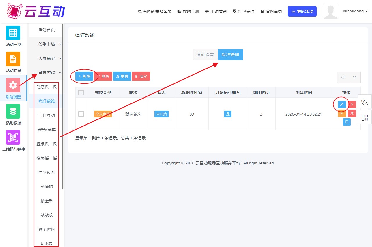Screen dimensions: 372x247
Task: Click the 新增 button to add a round
Action: tap(84, 76)
